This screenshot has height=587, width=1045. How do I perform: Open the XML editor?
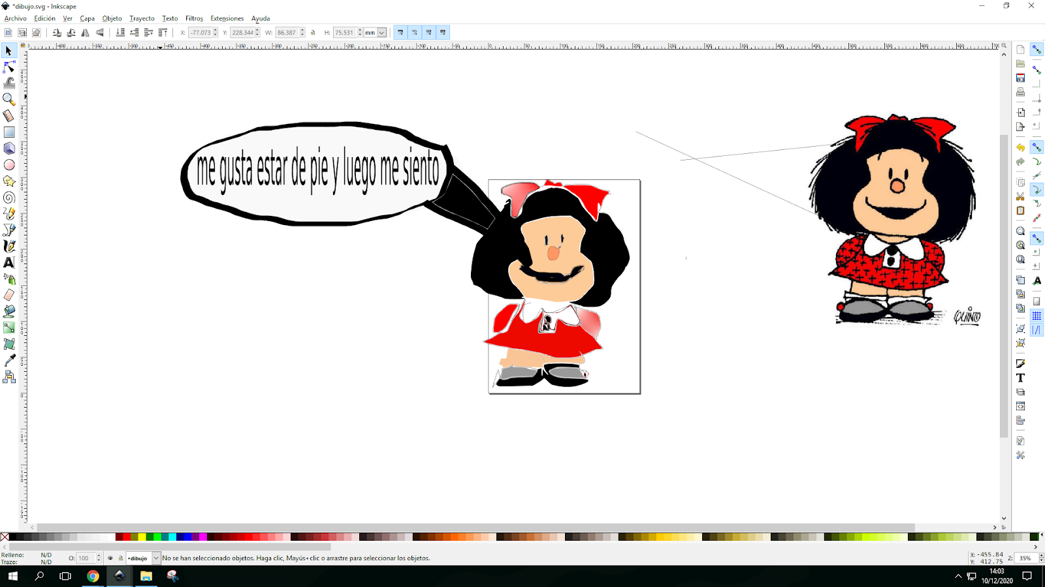(1021, 406)
